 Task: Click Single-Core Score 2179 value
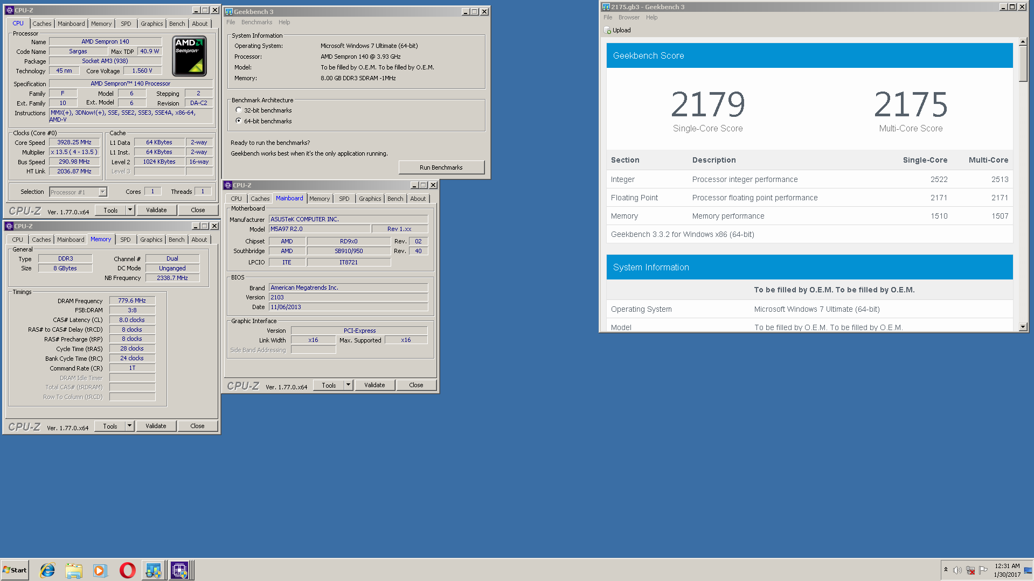click(x=707, y=104)
